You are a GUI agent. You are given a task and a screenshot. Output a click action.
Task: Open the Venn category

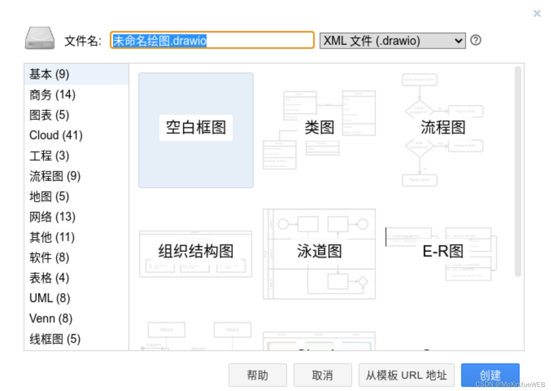point(51,319)
